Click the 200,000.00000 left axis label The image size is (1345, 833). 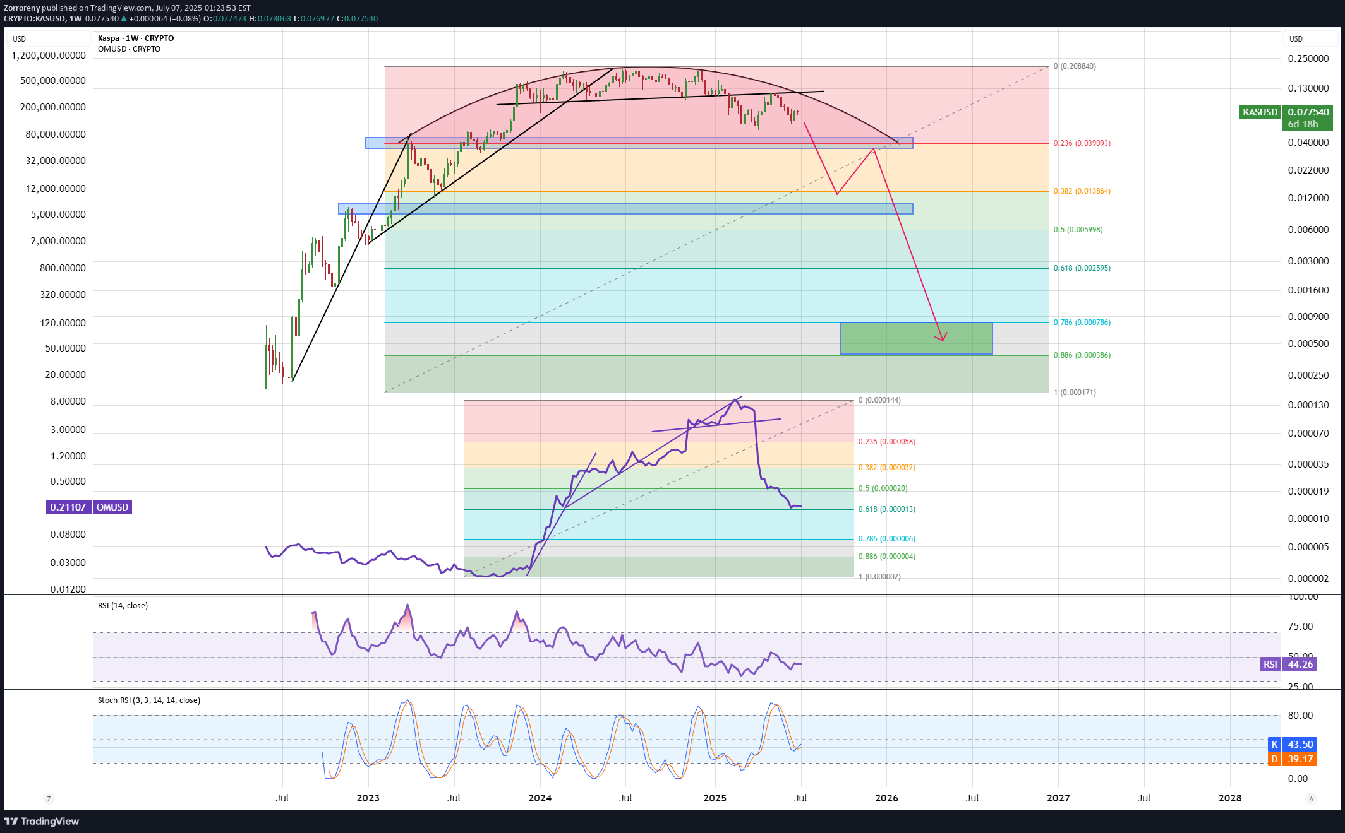53,107
